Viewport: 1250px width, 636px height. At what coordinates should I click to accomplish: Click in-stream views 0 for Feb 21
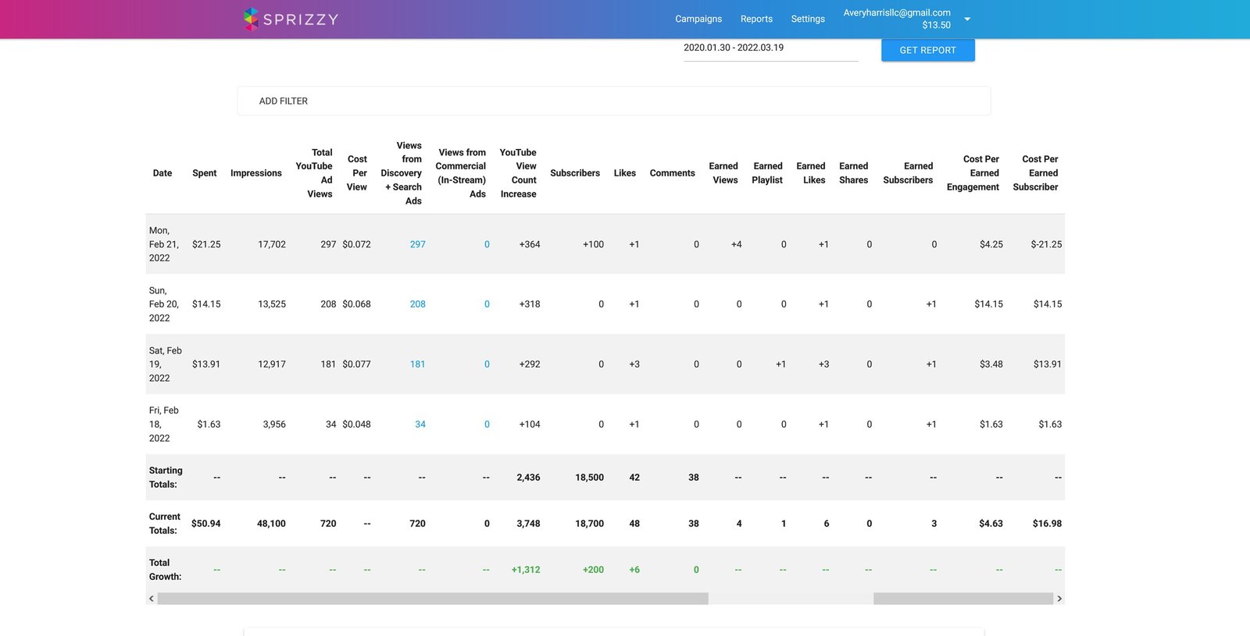pos(487,244)
